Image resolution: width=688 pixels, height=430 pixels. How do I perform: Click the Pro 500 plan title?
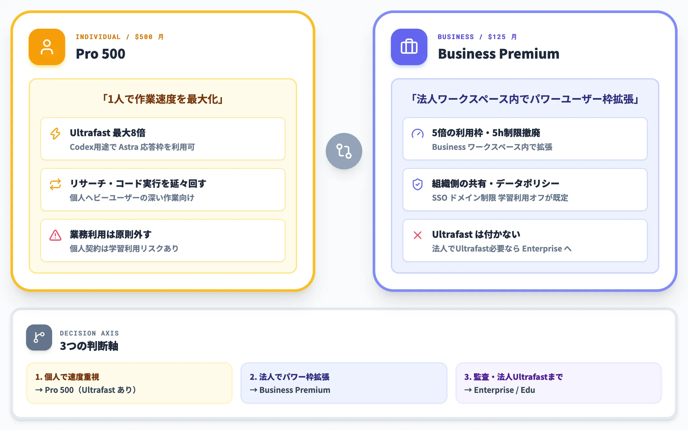coord(100,54)
